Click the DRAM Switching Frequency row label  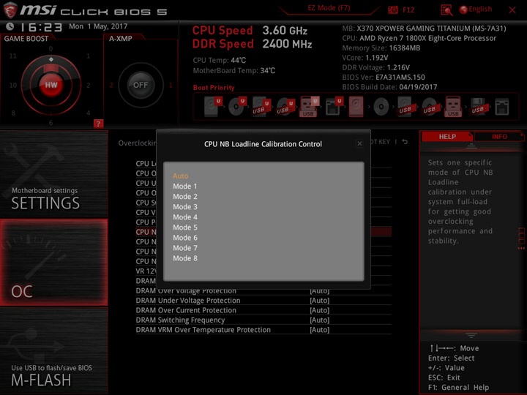[180, 320]
